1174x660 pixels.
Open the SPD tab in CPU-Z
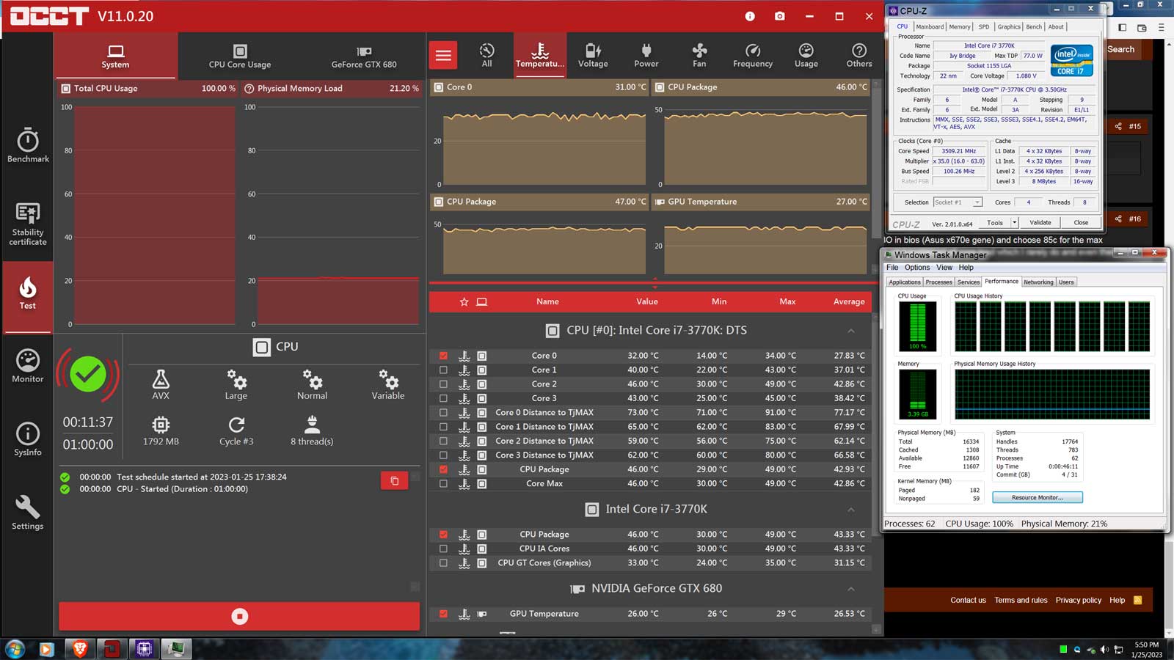point(984,27)
